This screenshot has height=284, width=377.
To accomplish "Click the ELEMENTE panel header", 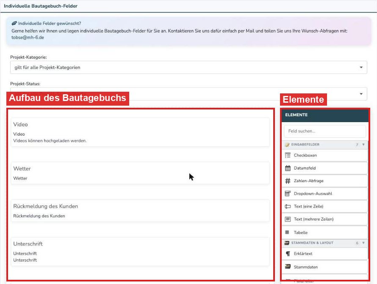I will [x=325, y=115].
